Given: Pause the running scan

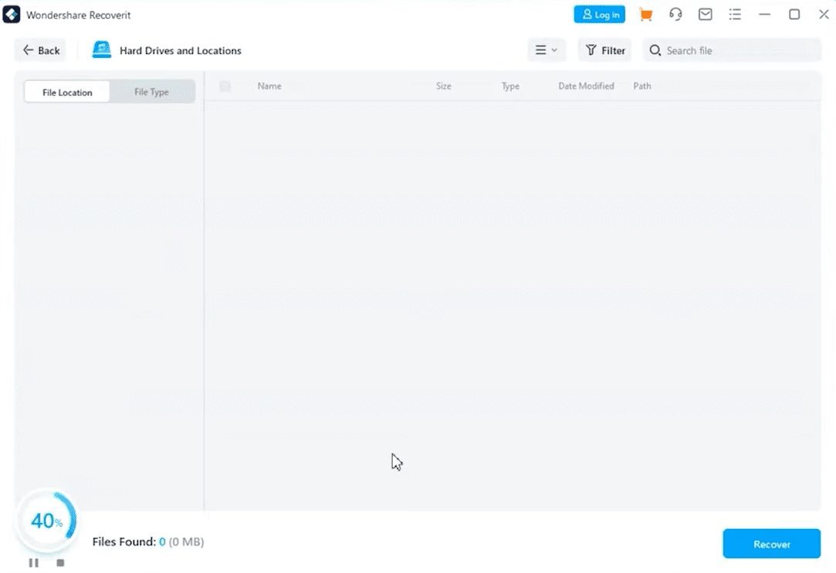Looking at the screenshot, I should pyautogui.click(x=33, y=563).
